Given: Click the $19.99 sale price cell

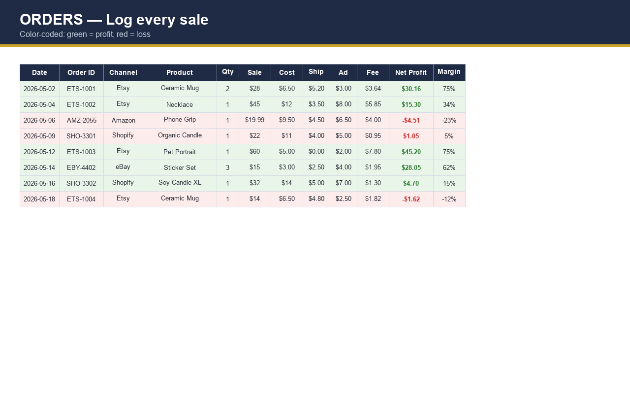Looking at the screenshot, I should click(x=255, y=121).
